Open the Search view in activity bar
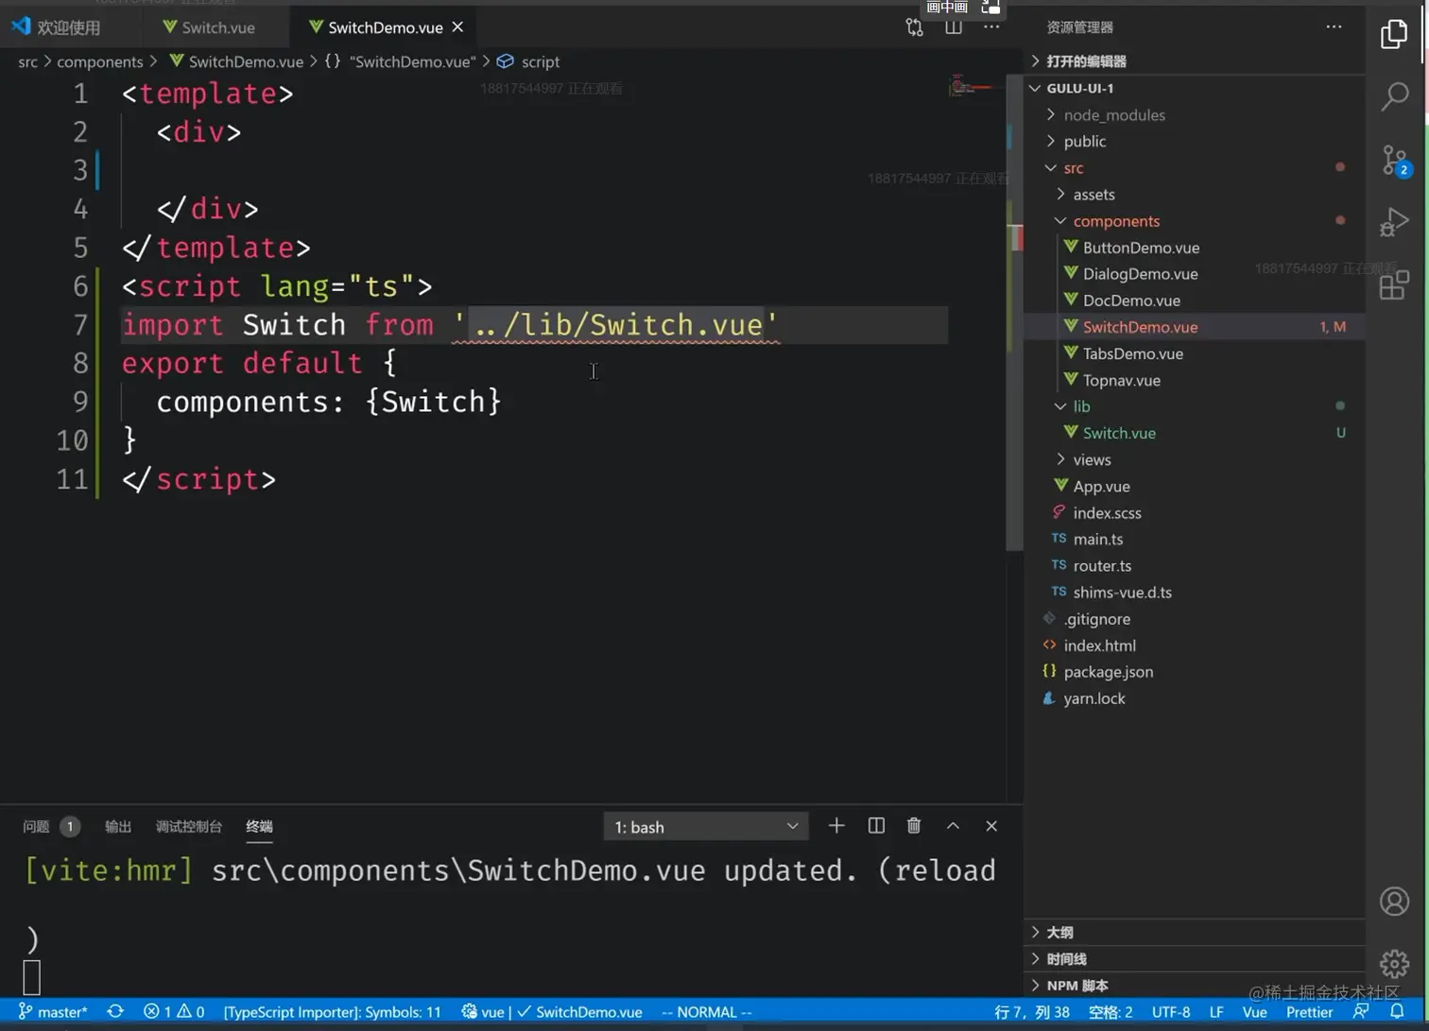The image size is (1429, 1031). point(1394,95)
